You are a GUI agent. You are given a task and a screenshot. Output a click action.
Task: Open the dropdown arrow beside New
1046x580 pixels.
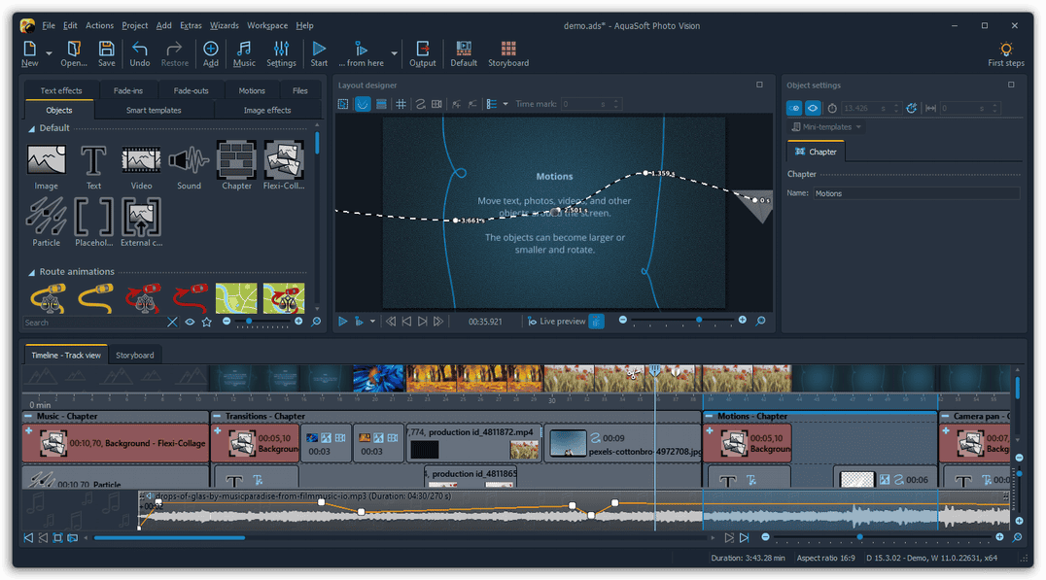coord(49,52)
